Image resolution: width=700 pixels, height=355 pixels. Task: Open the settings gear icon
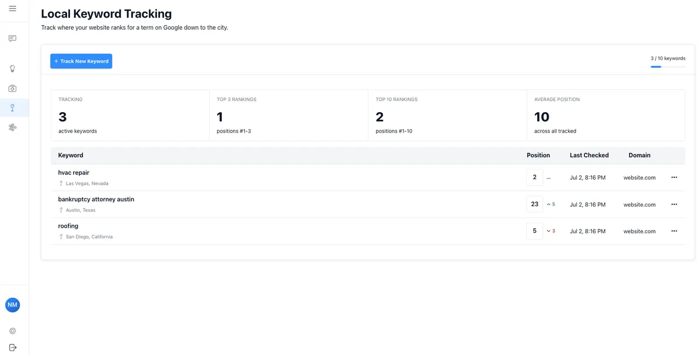click(12, 331)
